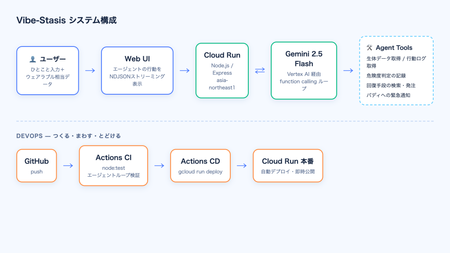Select the Cloud Run 本番 box
The width and height of the screenshot is (450, 253).
[x=288, y=166]
